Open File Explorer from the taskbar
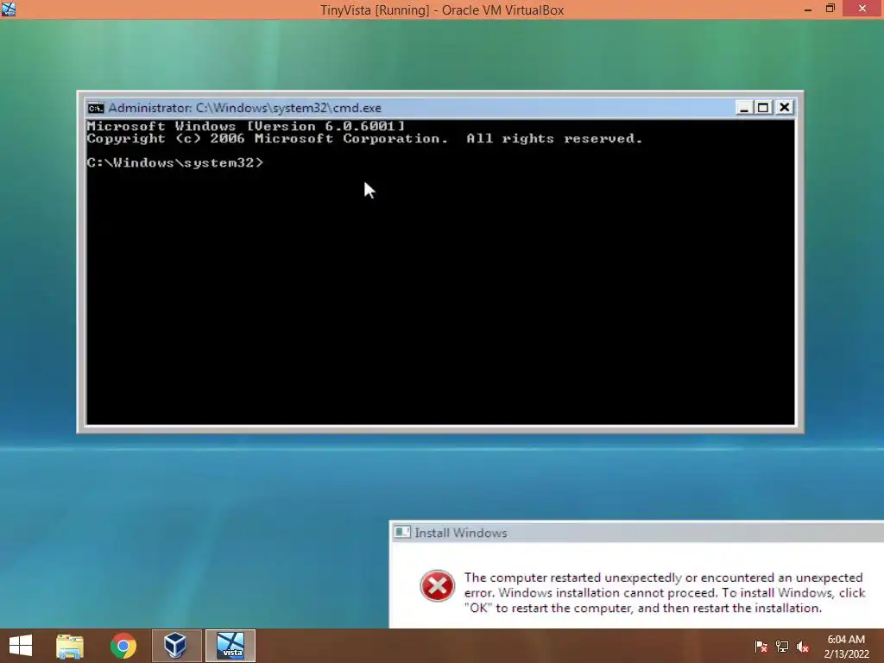 coord(70,646)
